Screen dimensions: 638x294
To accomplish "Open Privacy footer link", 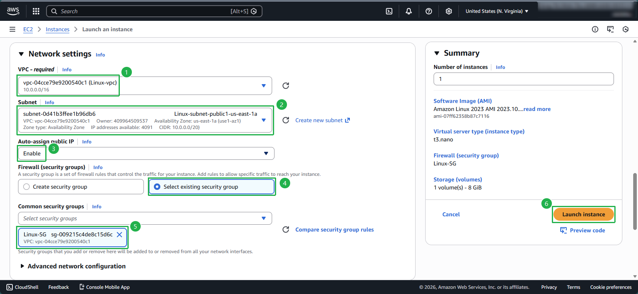I will (x=549, y=287).
